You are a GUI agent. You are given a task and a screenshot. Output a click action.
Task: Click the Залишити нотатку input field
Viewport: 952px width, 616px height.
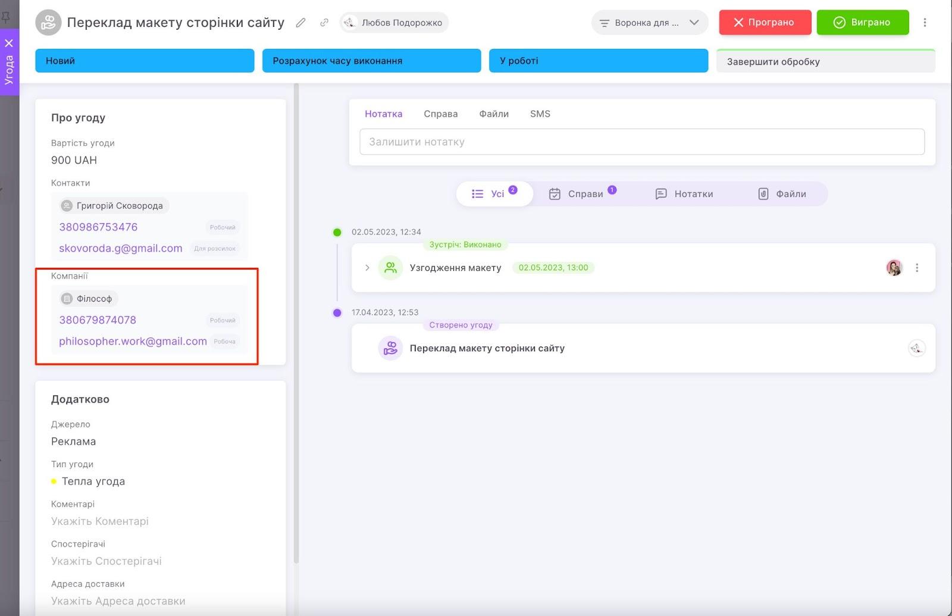click(x=641, y=142)
